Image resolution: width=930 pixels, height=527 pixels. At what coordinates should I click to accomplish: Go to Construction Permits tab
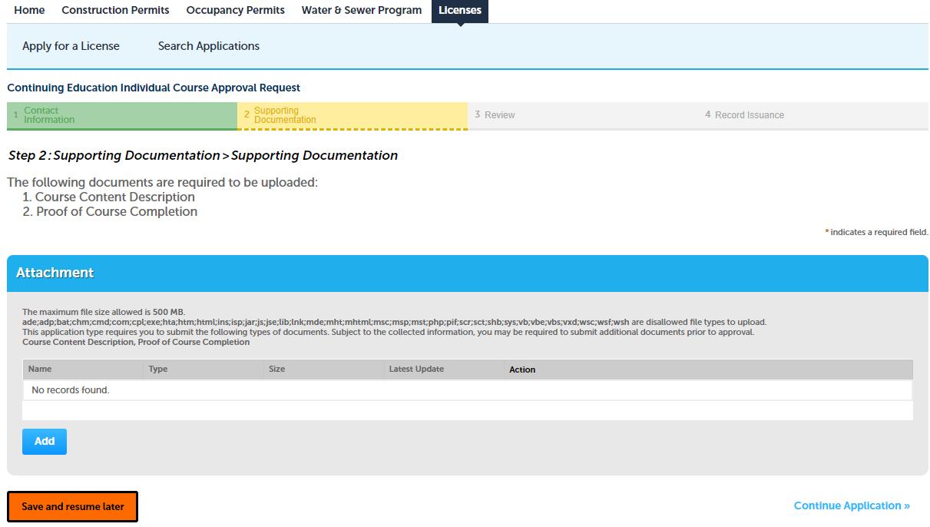115,10
